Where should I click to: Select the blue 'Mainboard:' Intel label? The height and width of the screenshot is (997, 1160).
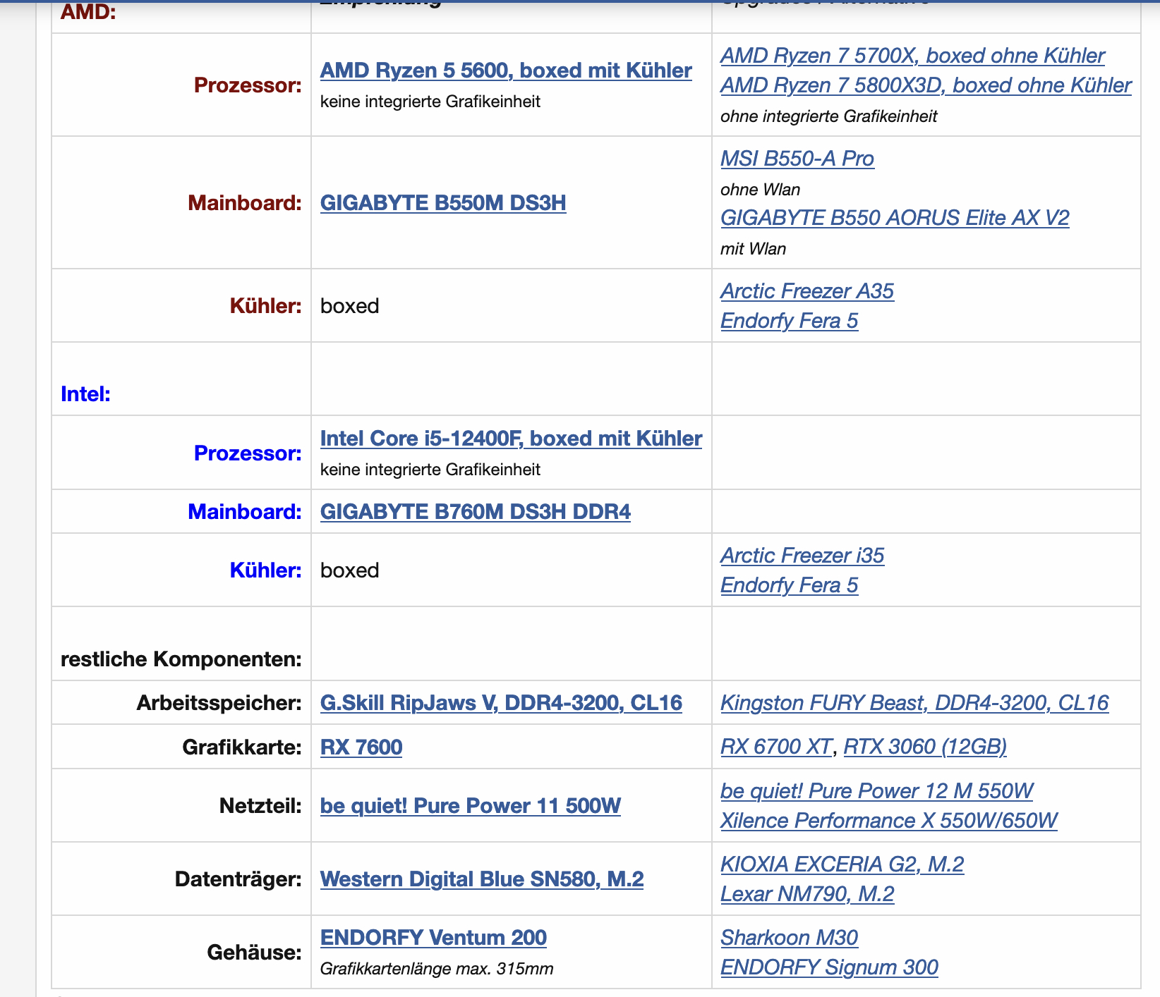coord(245,512)
